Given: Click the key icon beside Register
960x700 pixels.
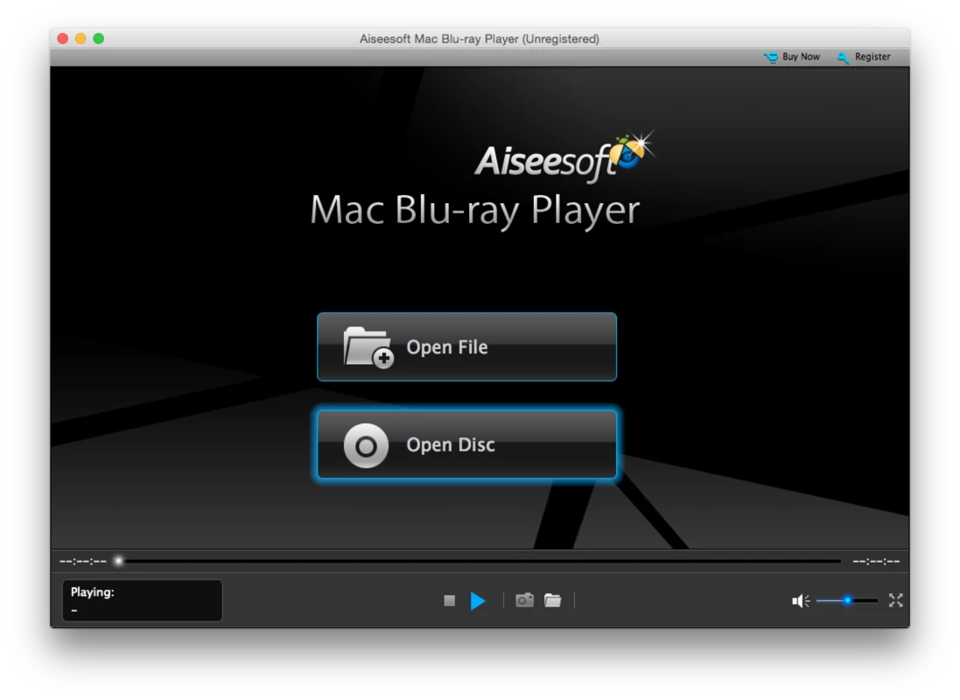Looking at the screenshot, I should coord(844,58).
